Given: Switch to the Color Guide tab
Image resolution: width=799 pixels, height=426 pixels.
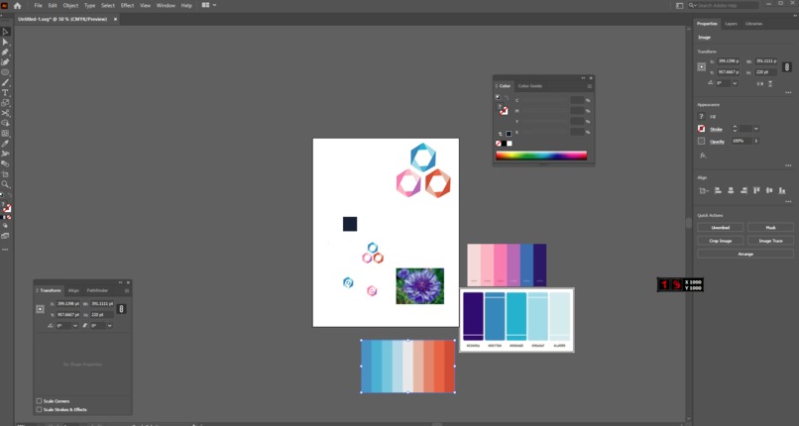Looking at the screenshot, I should (x=530, y=86).
